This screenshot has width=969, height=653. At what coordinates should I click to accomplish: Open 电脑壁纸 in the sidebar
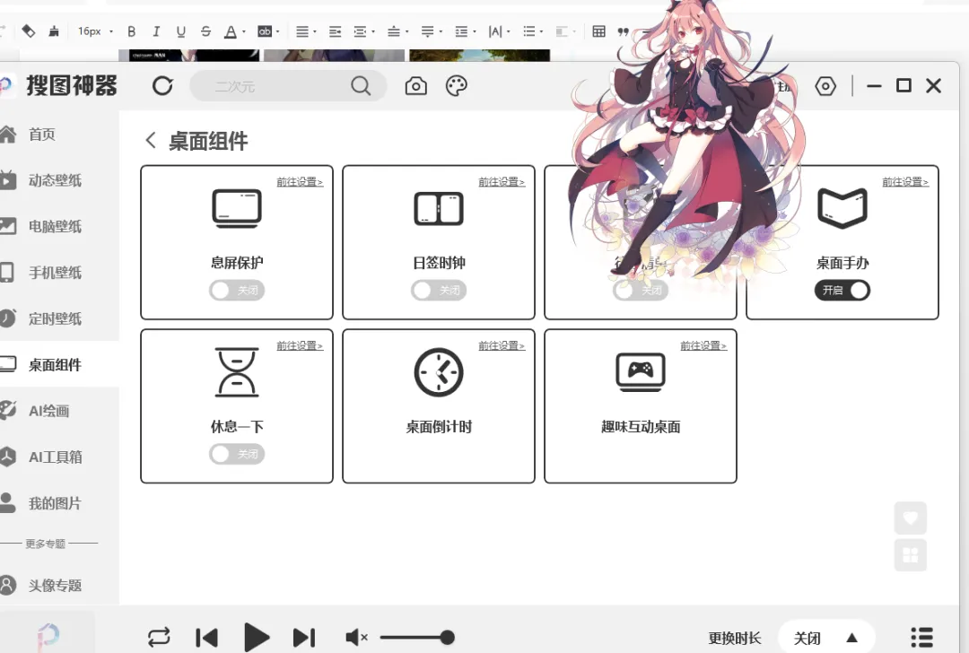pos(55,227)
